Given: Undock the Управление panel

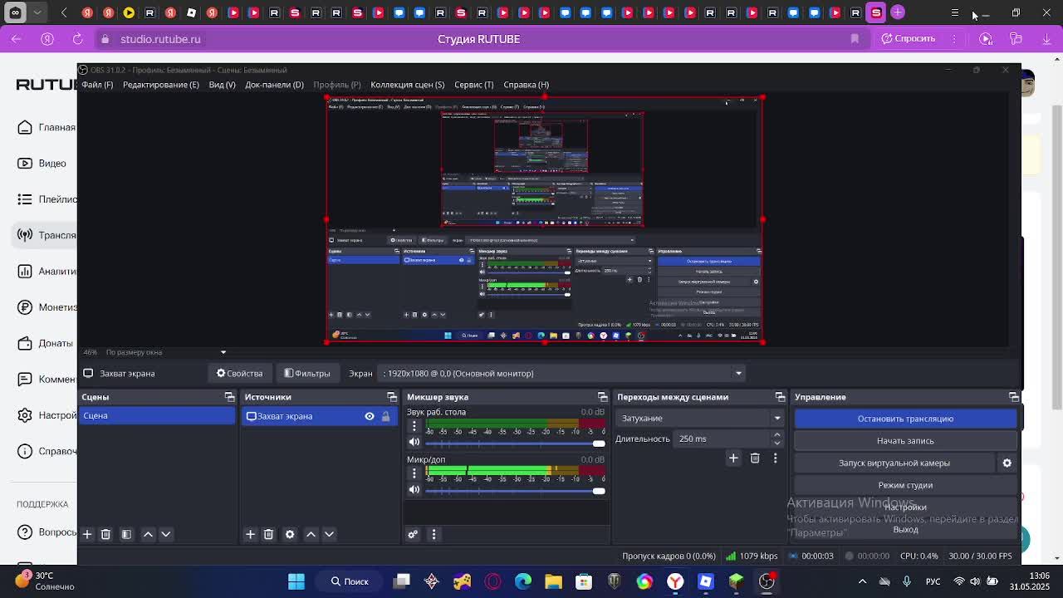Looking at the screenshot, I should coord(1013,397).
